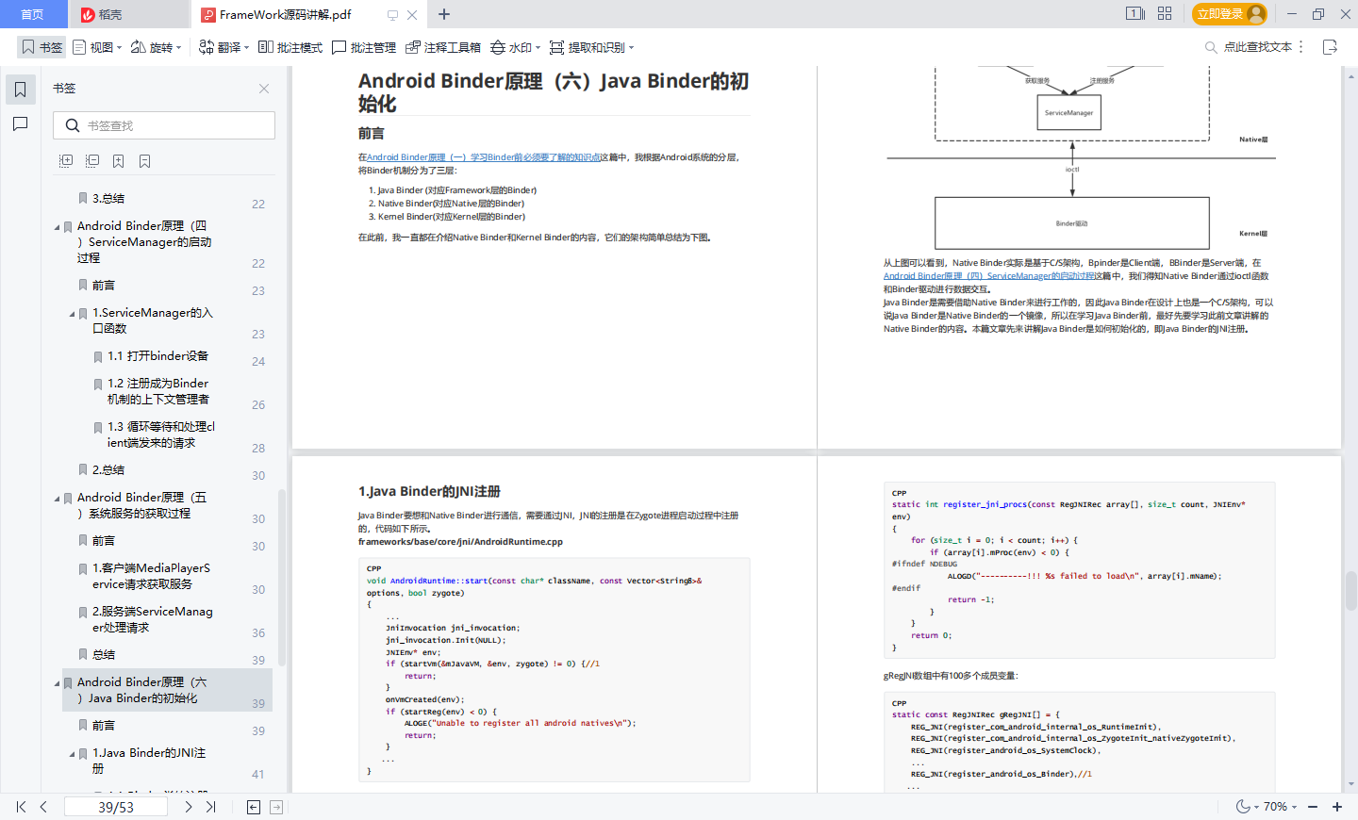Close the 书签 bookmark panel
This screenshot has width=1358, height=820.
[x=264, y=89]
